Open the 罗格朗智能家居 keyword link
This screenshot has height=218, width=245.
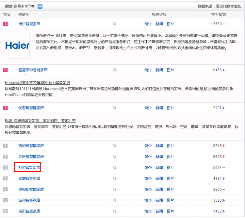pyautogui.click(x=31, y=189)
